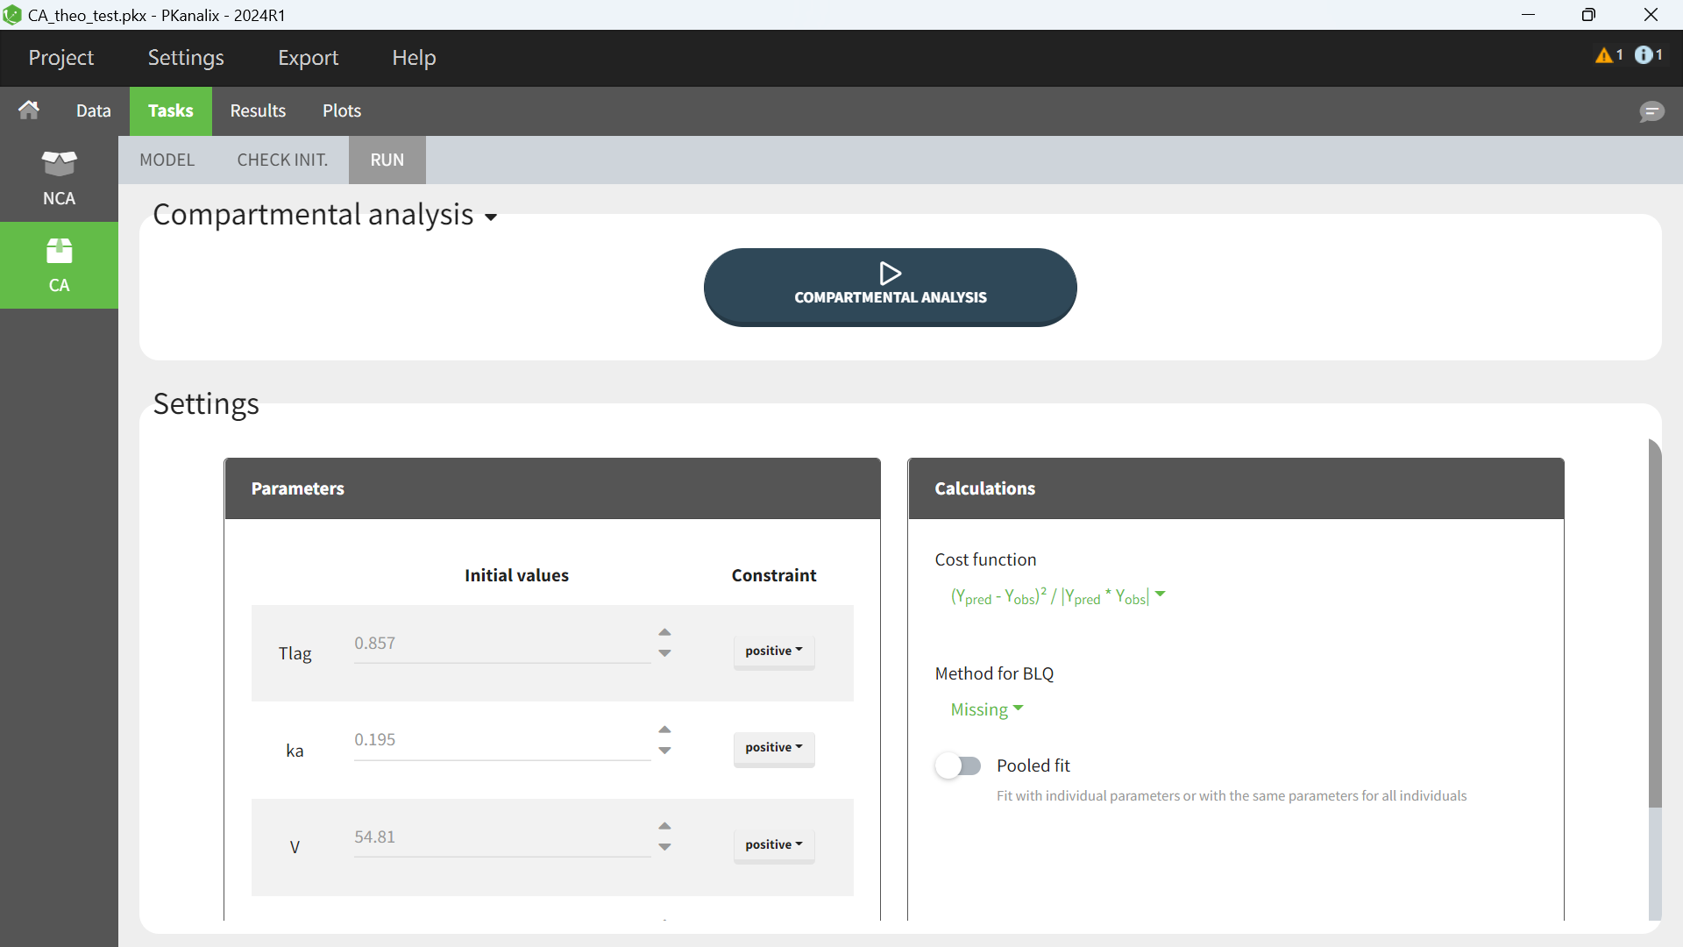The height and width of the screenshot is (947, 1683).
Task: Expand the Compartmental analysis title arrow
Action: [x=491, y=217]
